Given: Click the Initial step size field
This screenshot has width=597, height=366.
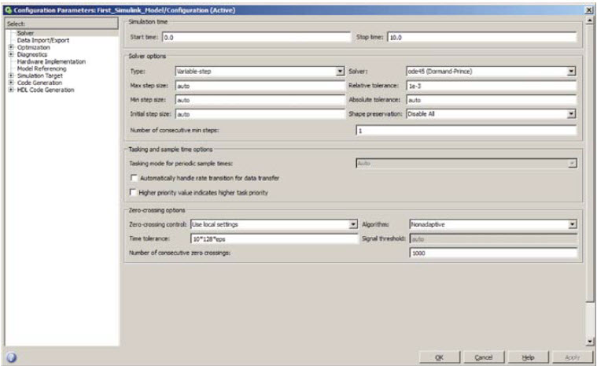Looking at the screenshot, I should (260, 114).
